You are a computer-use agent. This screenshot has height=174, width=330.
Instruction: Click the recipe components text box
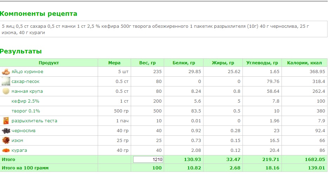[x=164, y=29]
